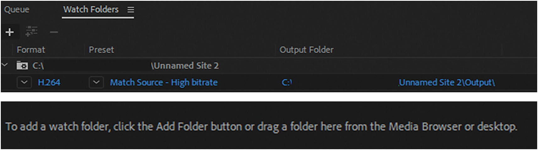Collapse the C:\ watch folder entry
The image size is (538, 150).
pos(5,65)
